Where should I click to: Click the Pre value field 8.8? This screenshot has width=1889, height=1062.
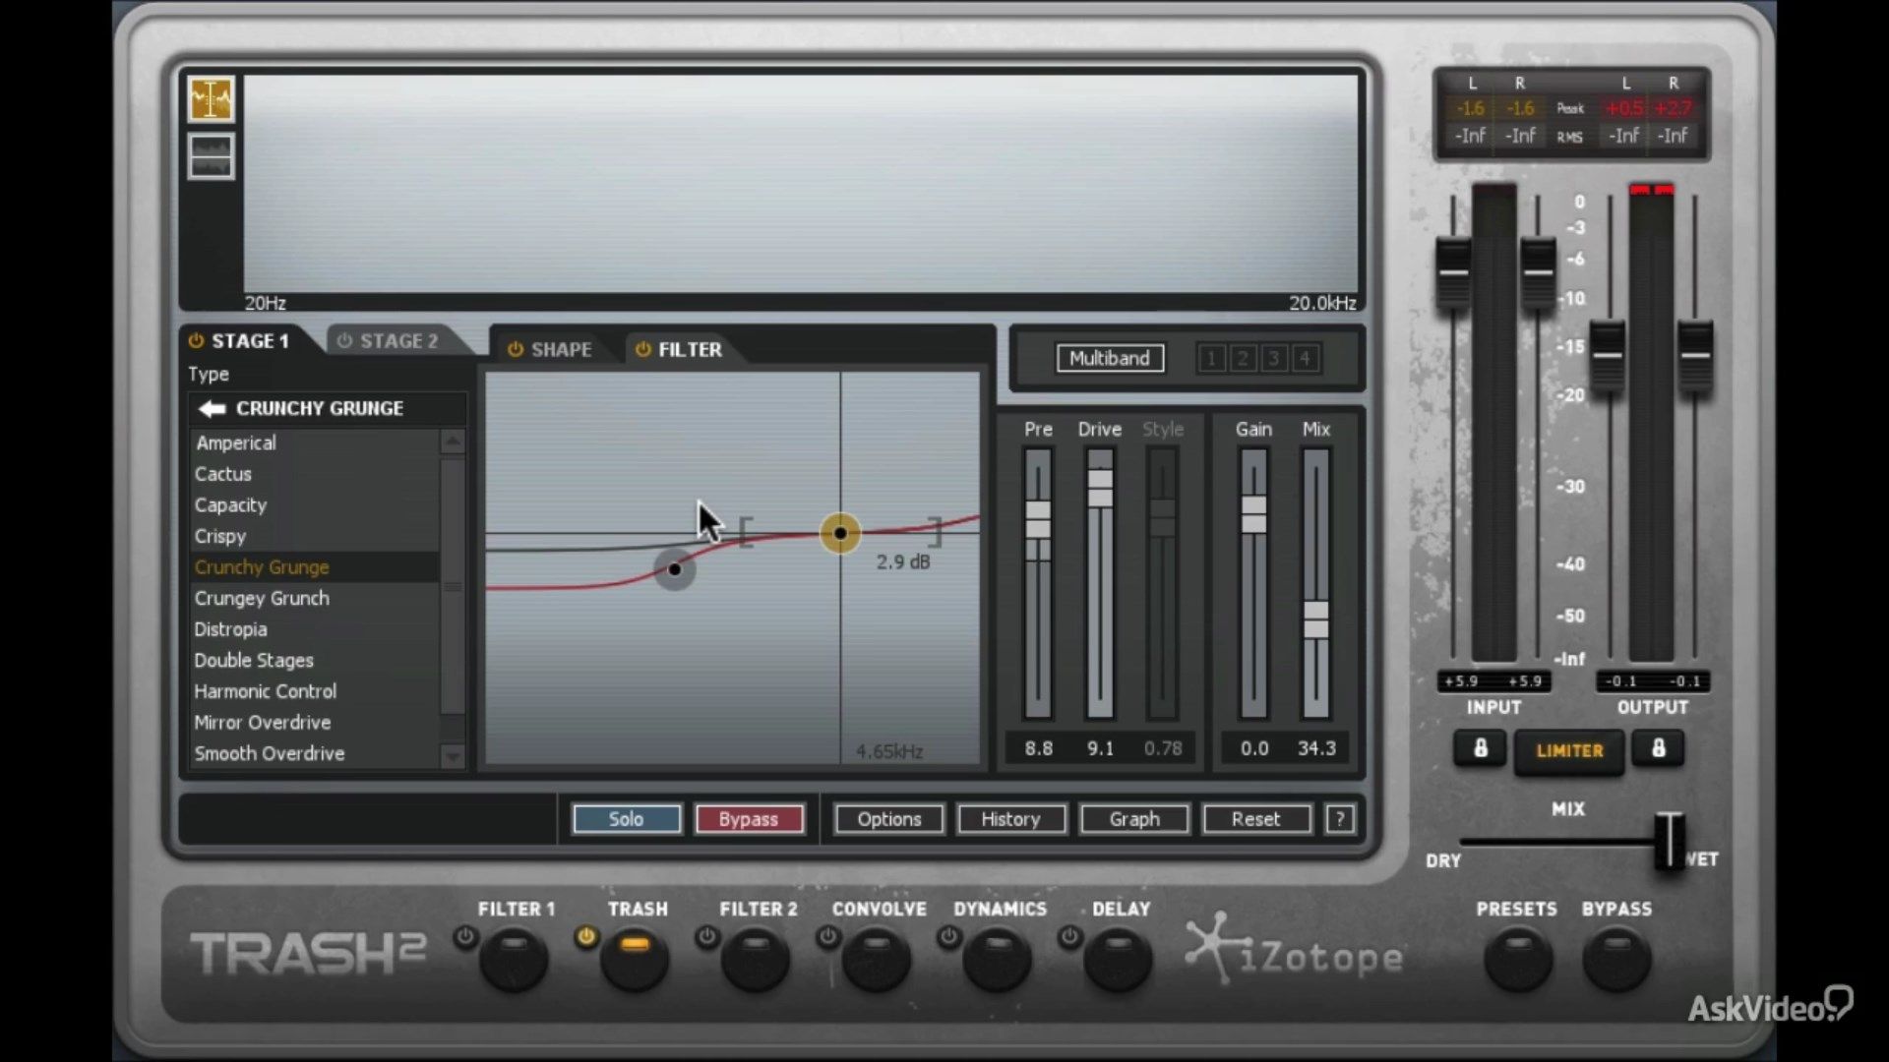tap(1038, 748)
